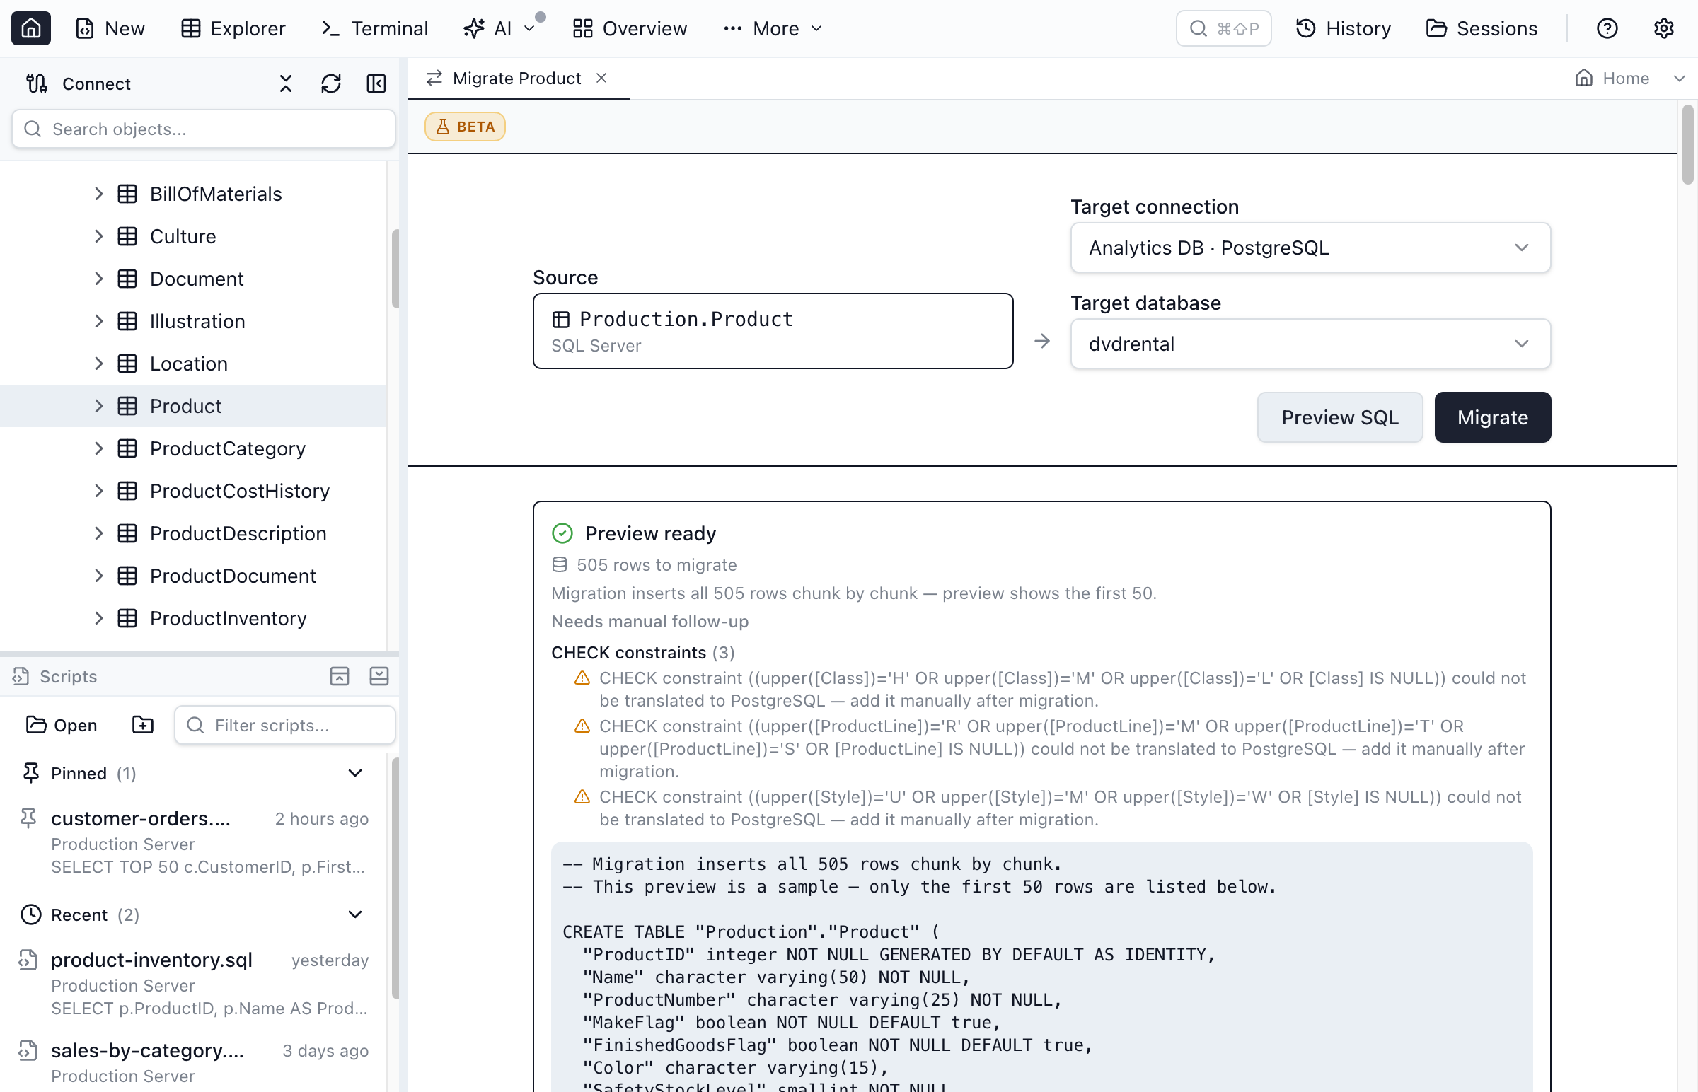Viewport: 1698px width, 1092px height.
Task: Create a new script folder
Action: click(143, 725)
